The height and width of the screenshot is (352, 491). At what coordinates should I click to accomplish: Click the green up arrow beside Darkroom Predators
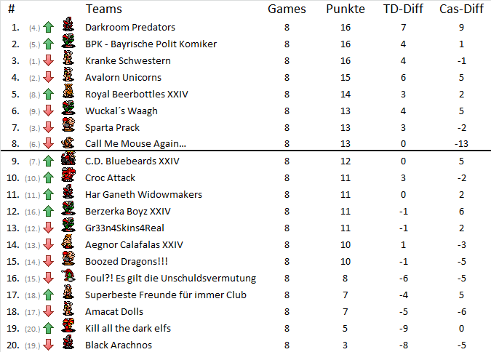(x=48, y=27)
